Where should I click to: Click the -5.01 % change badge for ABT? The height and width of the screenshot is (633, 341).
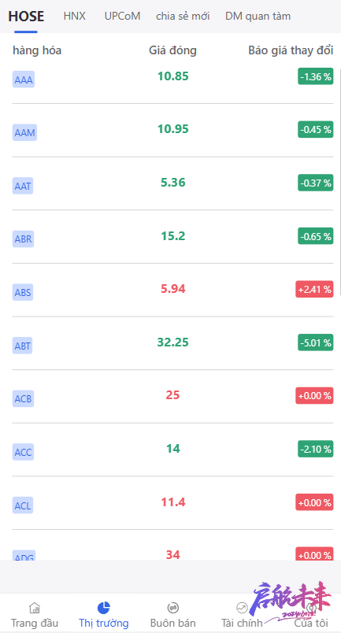[x=316, y=342]
